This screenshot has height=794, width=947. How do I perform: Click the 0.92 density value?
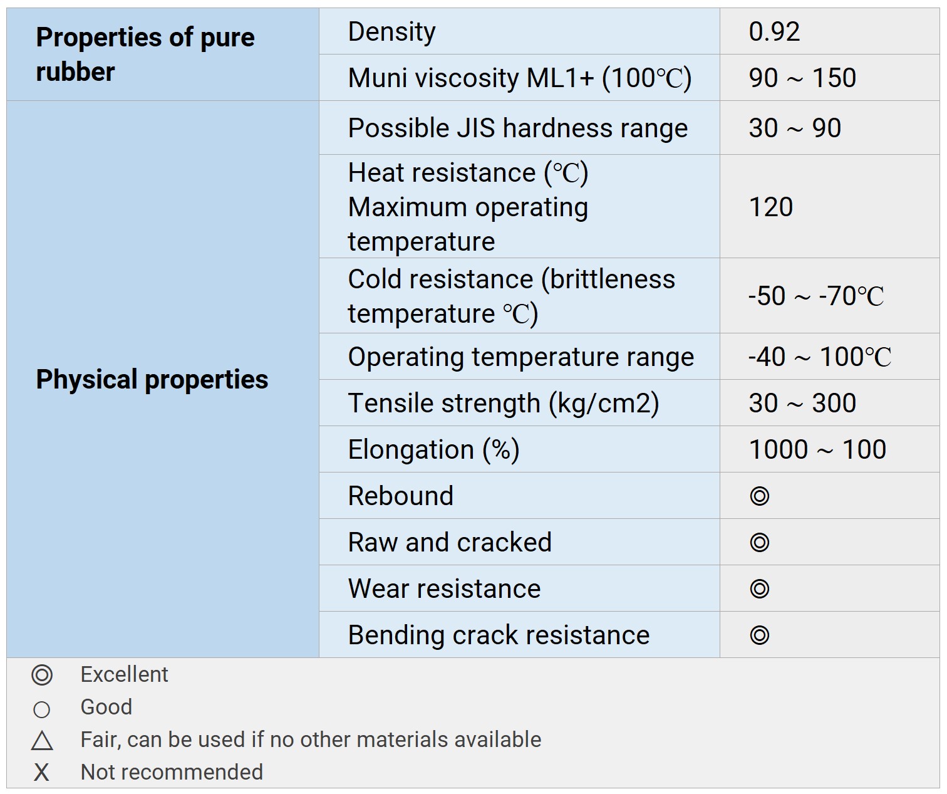tap(774, 32)
